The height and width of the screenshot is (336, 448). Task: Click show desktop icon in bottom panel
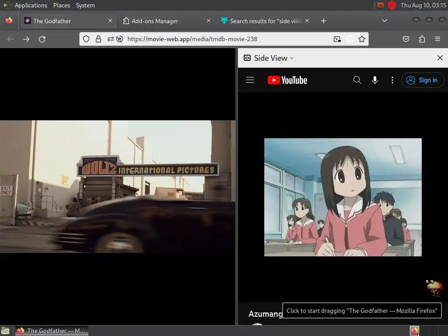pos(5,331)
